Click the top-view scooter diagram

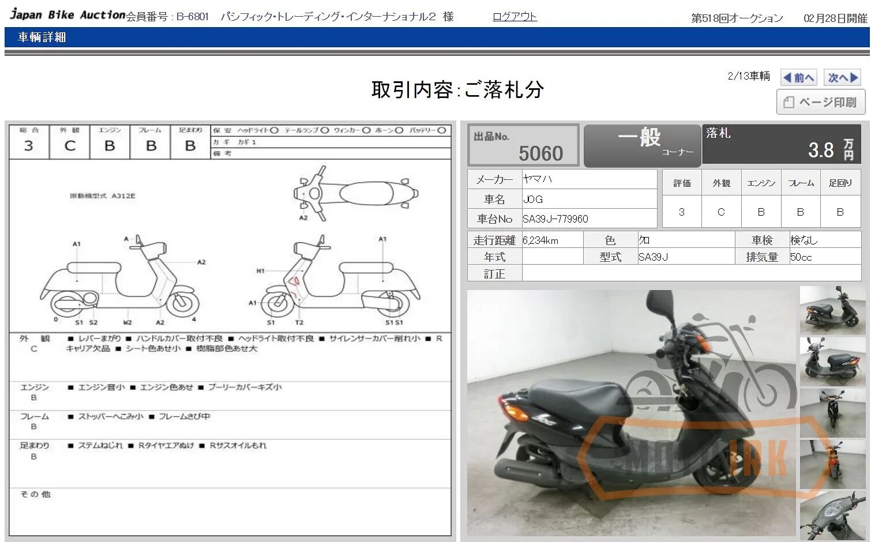click(355, 194)
